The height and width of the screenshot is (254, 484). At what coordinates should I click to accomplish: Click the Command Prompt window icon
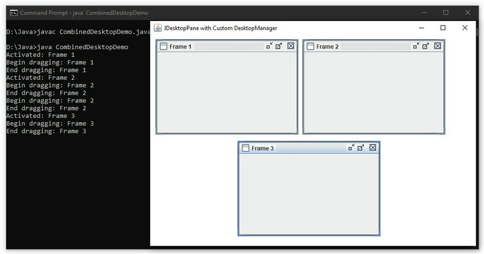point(14,13)
